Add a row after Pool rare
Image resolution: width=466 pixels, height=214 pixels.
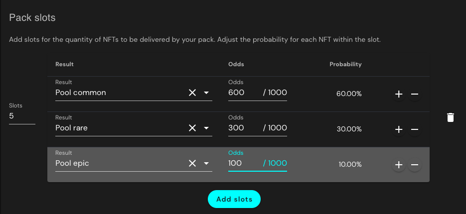coord(399,129)
